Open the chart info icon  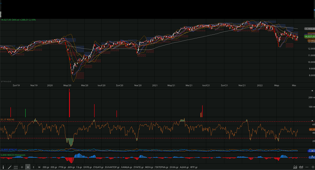click(x=3, y=167)
